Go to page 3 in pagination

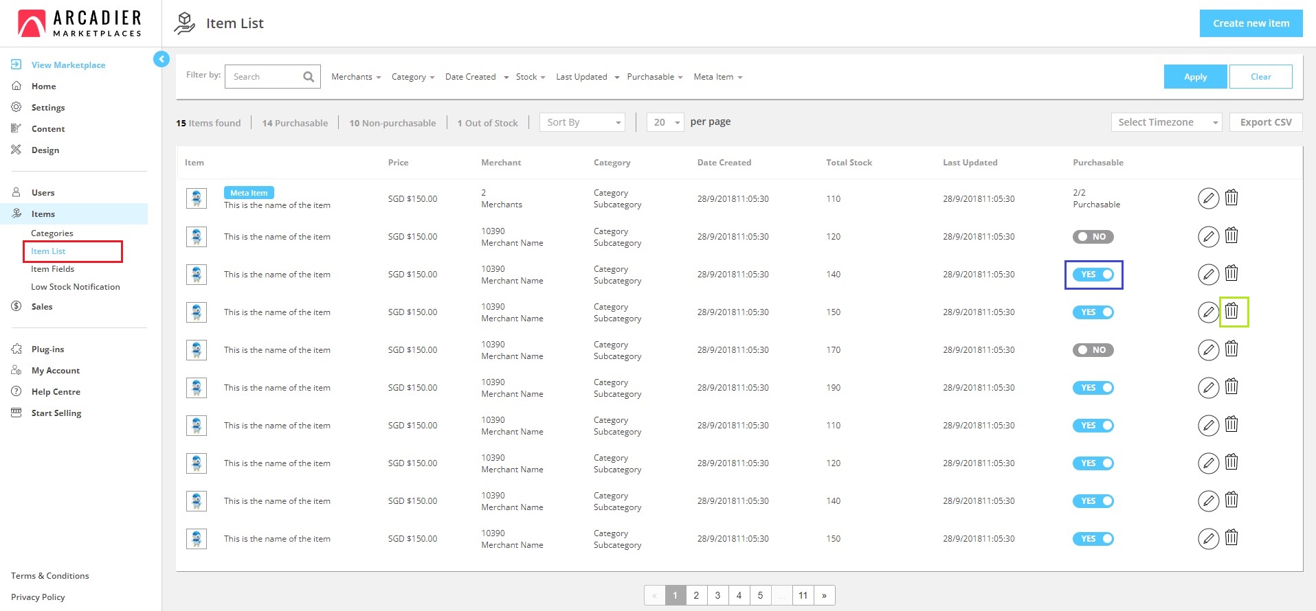pyautogui.click(x=717, y=595)
